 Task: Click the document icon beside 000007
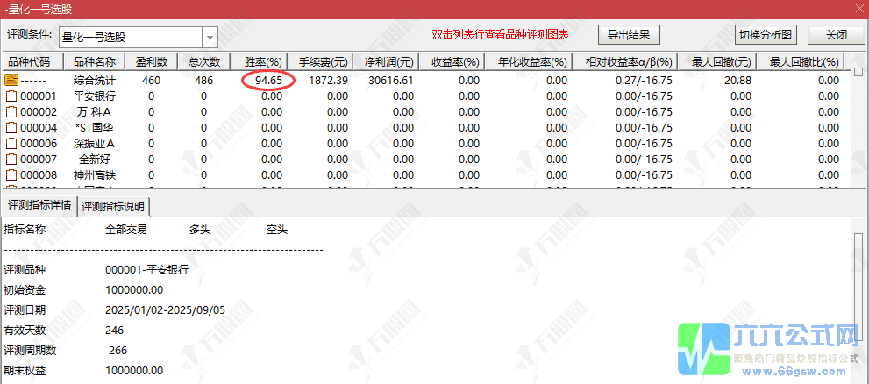coord(11,160)
